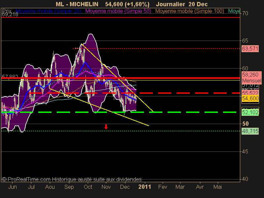This screenshot has width=264, height=198.
Task: Click the Avr month label
Action: coord(200,187)
